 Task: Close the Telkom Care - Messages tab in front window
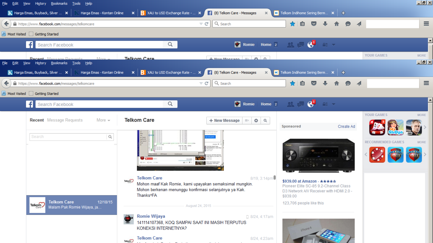tap(266, 73)
